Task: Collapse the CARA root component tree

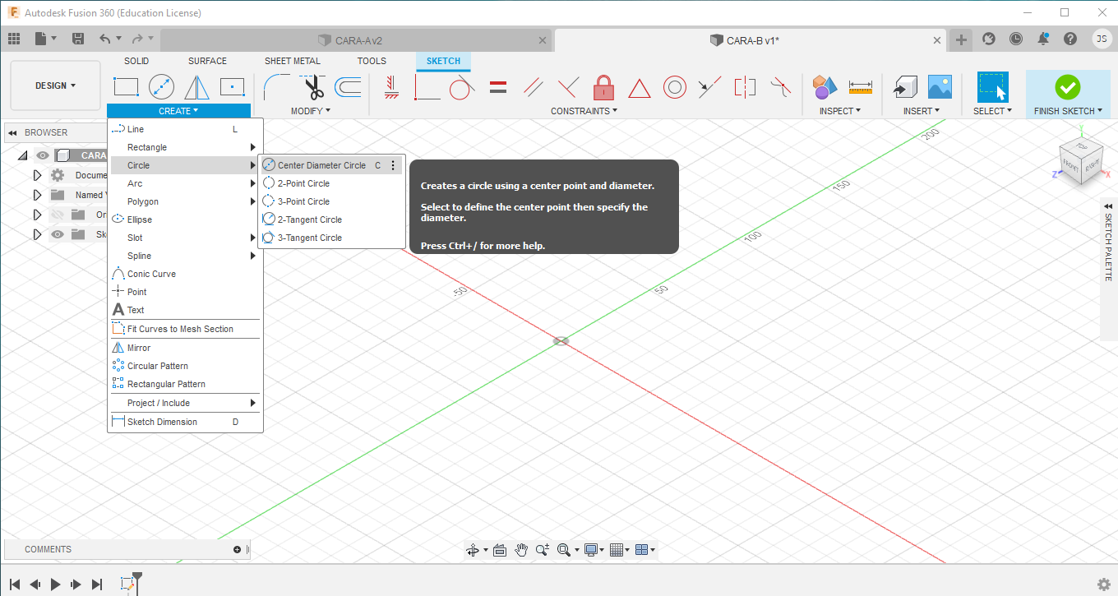Action: [x=22, y=155]
